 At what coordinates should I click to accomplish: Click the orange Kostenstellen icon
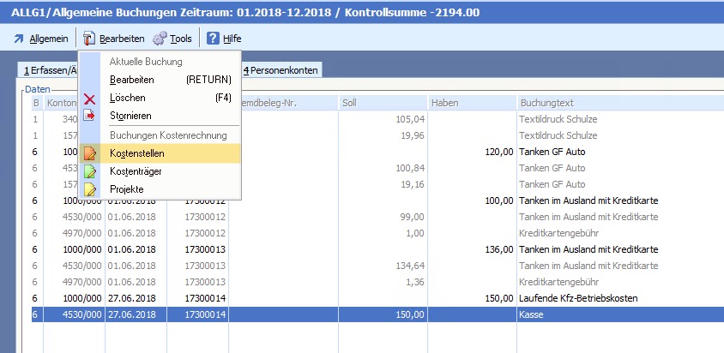(90, 153)
